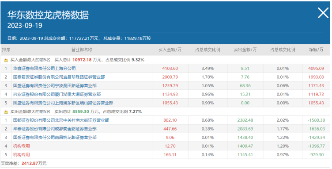Select sell amount 7.76 cell
Viewport: 332px width, 169px height.
tap(245, 77)
